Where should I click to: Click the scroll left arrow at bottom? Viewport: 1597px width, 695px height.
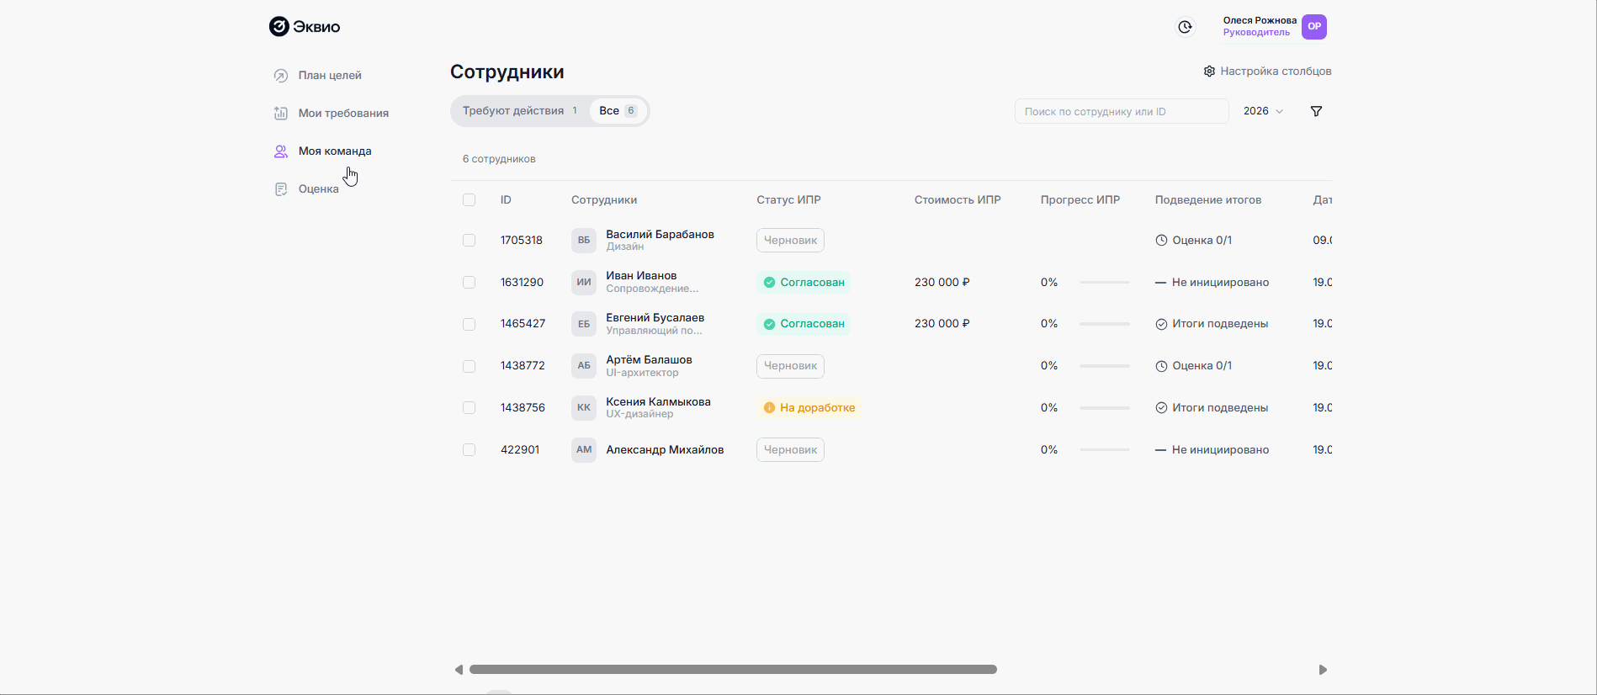click(x=459, y=670)
